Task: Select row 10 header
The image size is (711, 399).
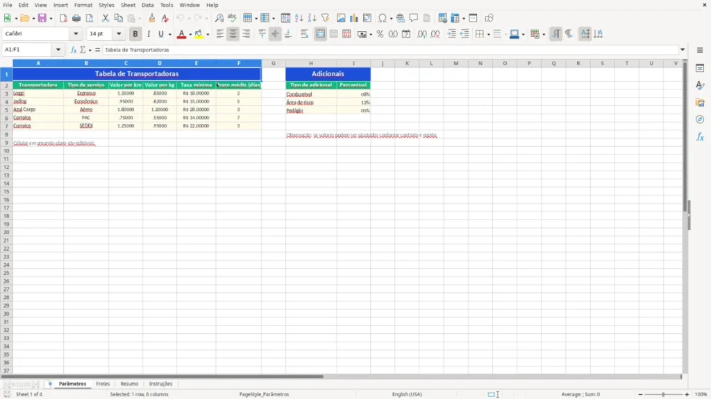Action: coord(6,150)
